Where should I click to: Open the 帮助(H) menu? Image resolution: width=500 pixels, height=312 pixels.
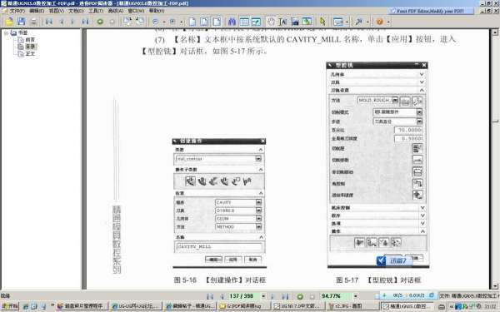[157, 11]
